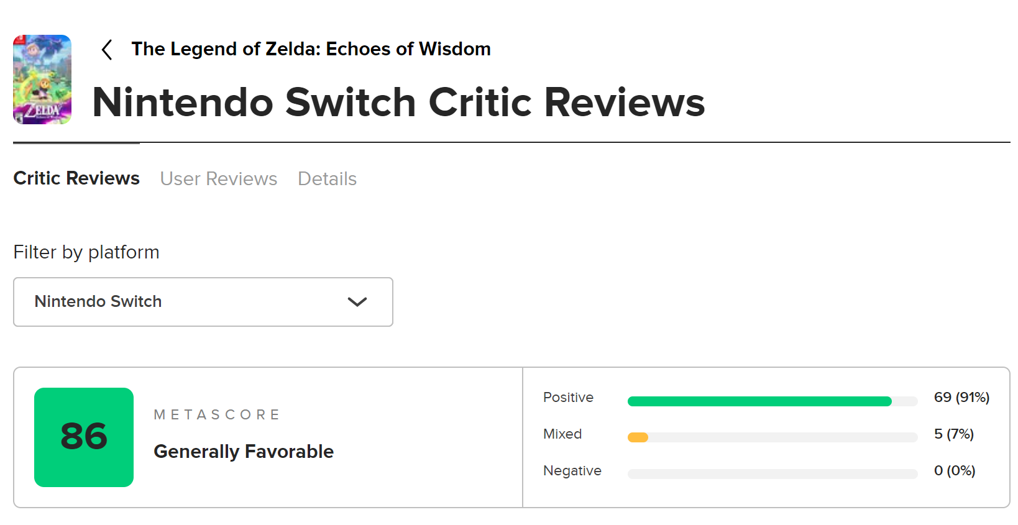Click the Generally Favorable score description
This screenshot has height=525, width=1018.
(244, 452)
